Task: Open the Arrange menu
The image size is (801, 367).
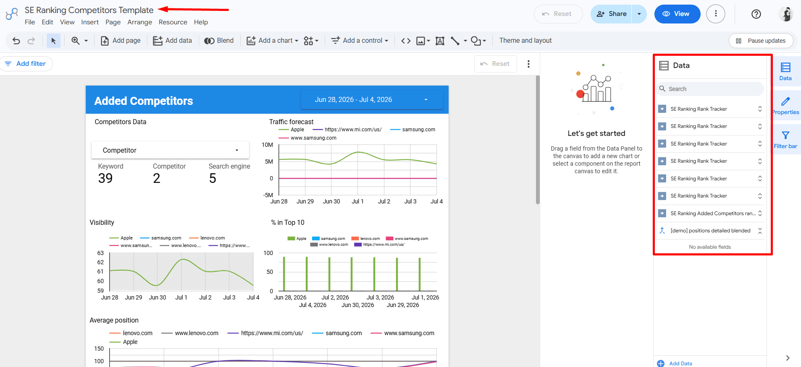Action: click(x=140, y=22)
